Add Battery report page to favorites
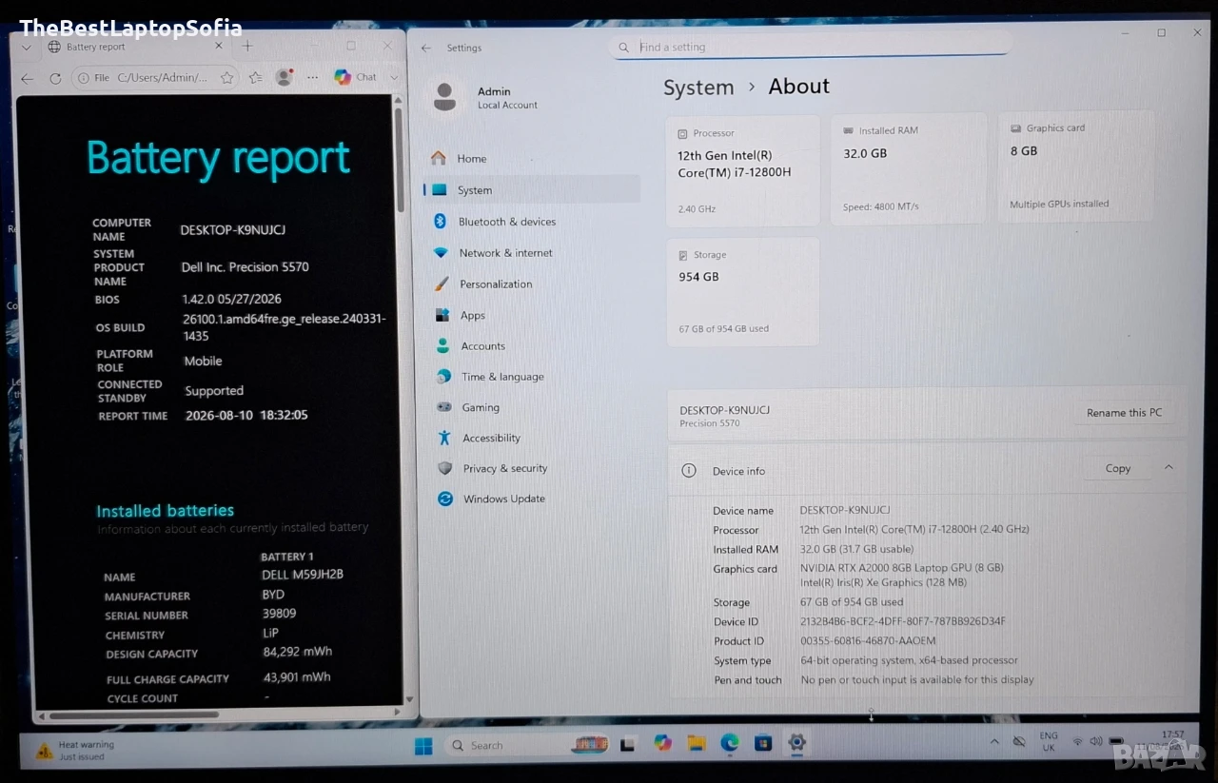 coord(226,78)
